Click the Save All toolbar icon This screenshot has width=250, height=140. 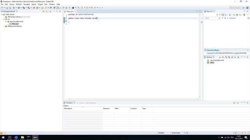click(x=10, y=8)
